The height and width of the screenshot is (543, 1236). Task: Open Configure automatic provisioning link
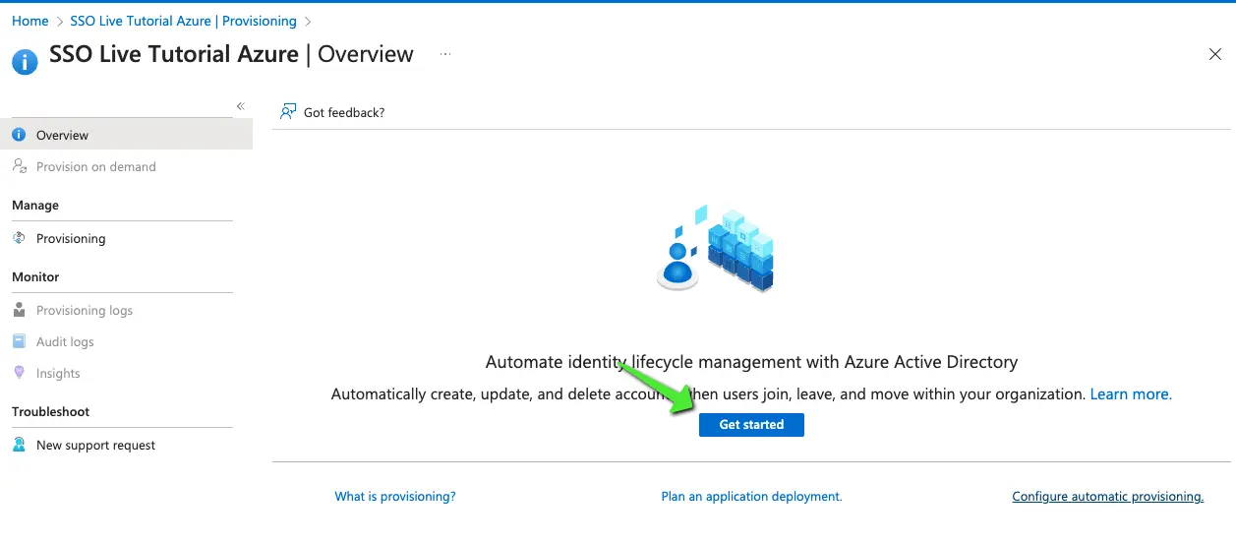[1107, 497]
